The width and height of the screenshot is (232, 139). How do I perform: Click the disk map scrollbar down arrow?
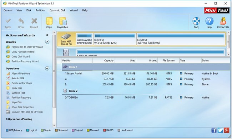click(x=228, y=54)
